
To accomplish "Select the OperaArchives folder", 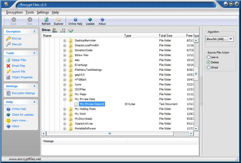I will tap(84, 124).
